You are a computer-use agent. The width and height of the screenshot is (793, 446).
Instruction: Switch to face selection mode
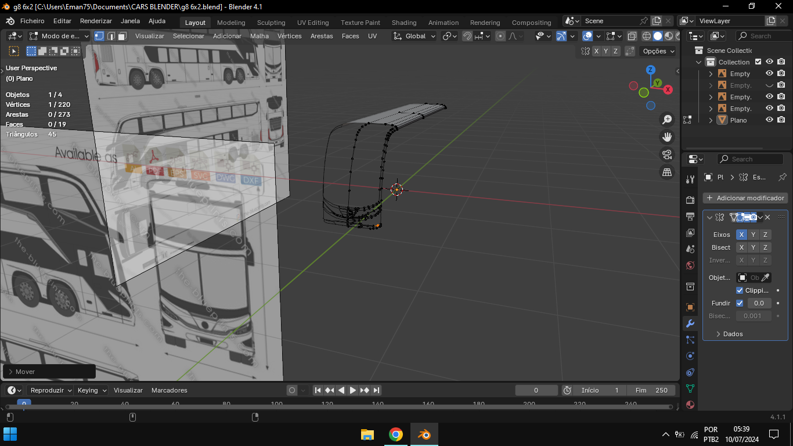tap(122, 36)
